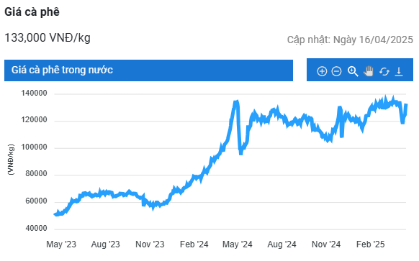Click the 140000 y-axis label
419x261 pixels.
35,93
